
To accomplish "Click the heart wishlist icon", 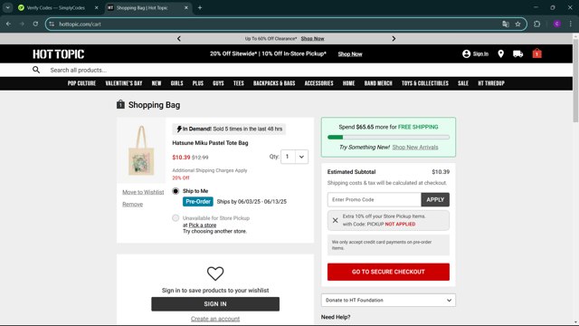I will point(215,273).
